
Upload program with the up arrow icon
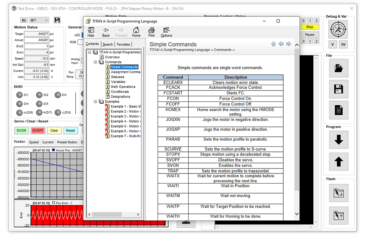tap(338, 162)
